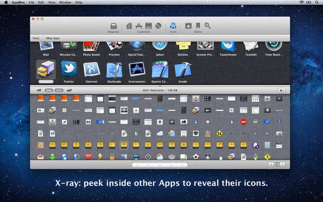This screenshot has height=202, width=323.
Task: Open the View menu
Action: point(52,2)
